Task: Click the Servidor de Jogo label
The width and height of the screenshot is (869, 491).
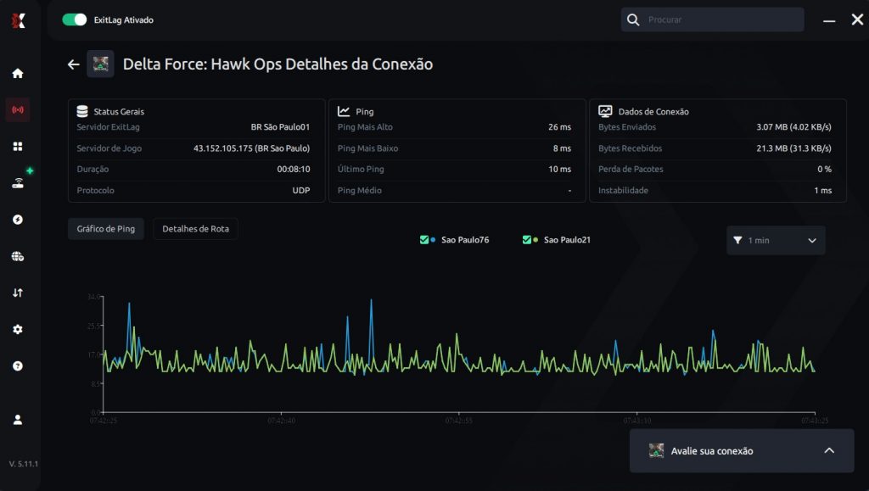Action: 109,148
